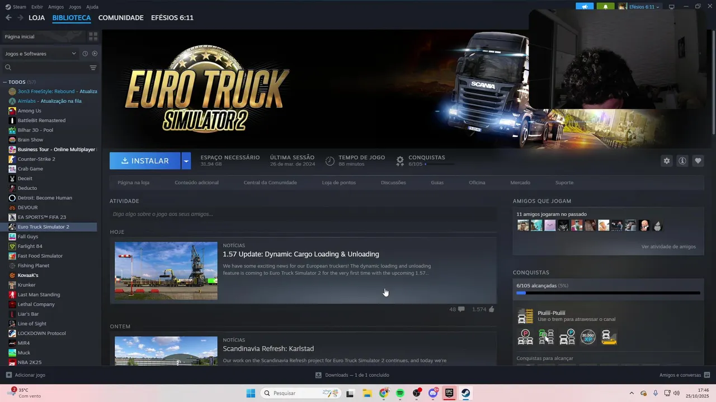Open the Ajuda menu
716x402 pixels.
[x=92, y=7]
